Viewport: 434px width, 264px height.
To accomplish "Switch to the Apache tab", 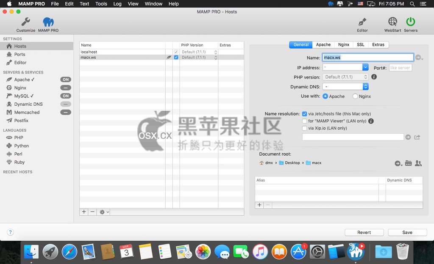I will click(x=323, y=45).
